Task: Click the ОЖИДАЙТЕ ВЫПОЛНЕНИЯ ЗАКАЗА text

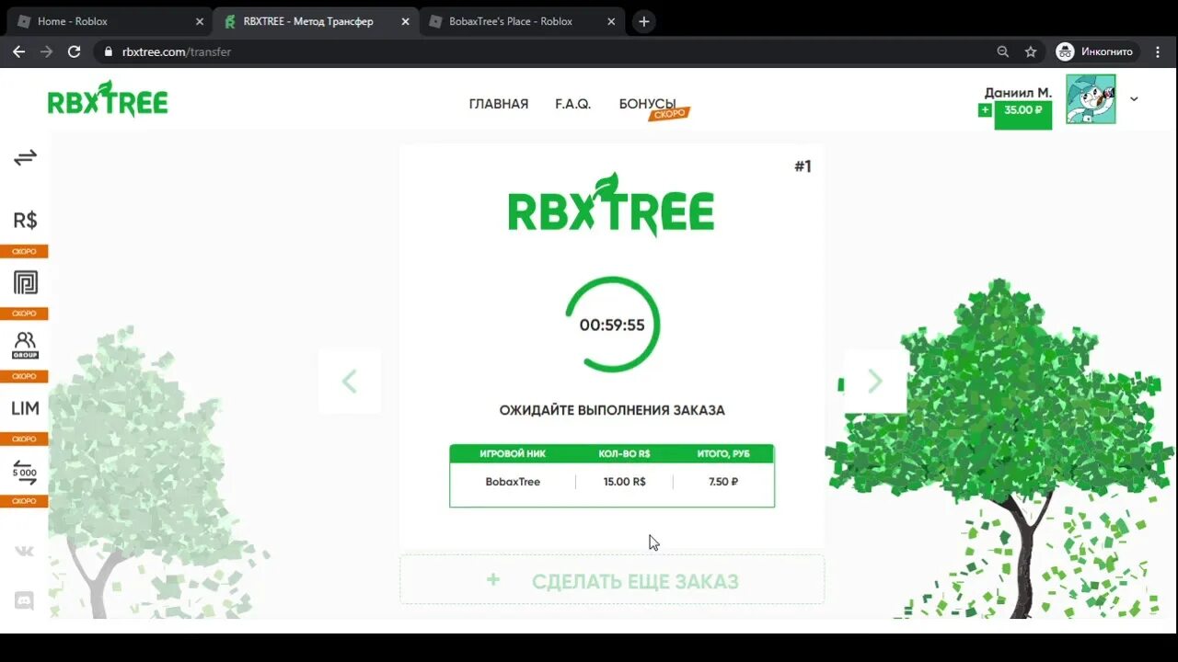Action: click(x=612, y=410)
